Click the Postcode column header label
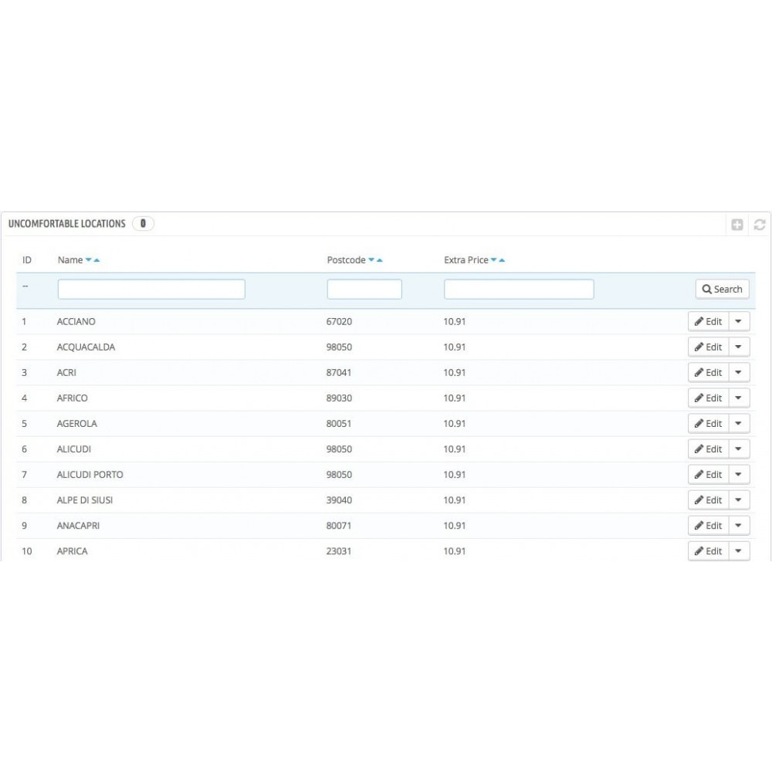This screenshot has width=772, height=772. pyautogui.click(x=346, y=260)
